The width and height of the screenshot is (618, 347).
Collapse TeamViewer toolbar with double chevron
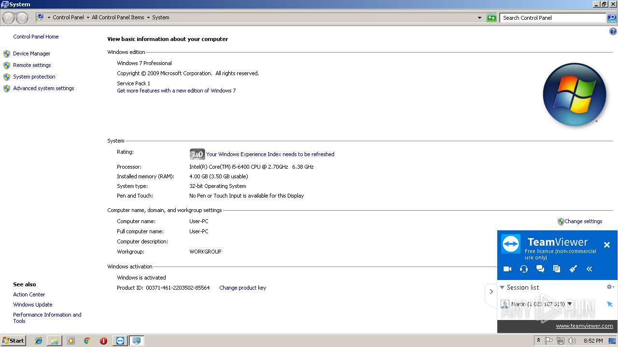590,269
